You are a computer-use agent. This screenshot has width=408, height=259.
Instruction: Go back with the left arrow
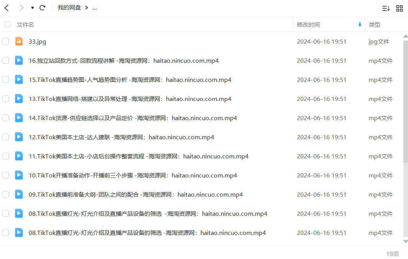7,8
